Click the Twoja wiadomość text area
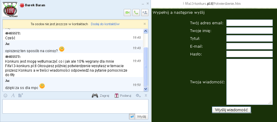 pyautogui.click(x=250, y=82)
